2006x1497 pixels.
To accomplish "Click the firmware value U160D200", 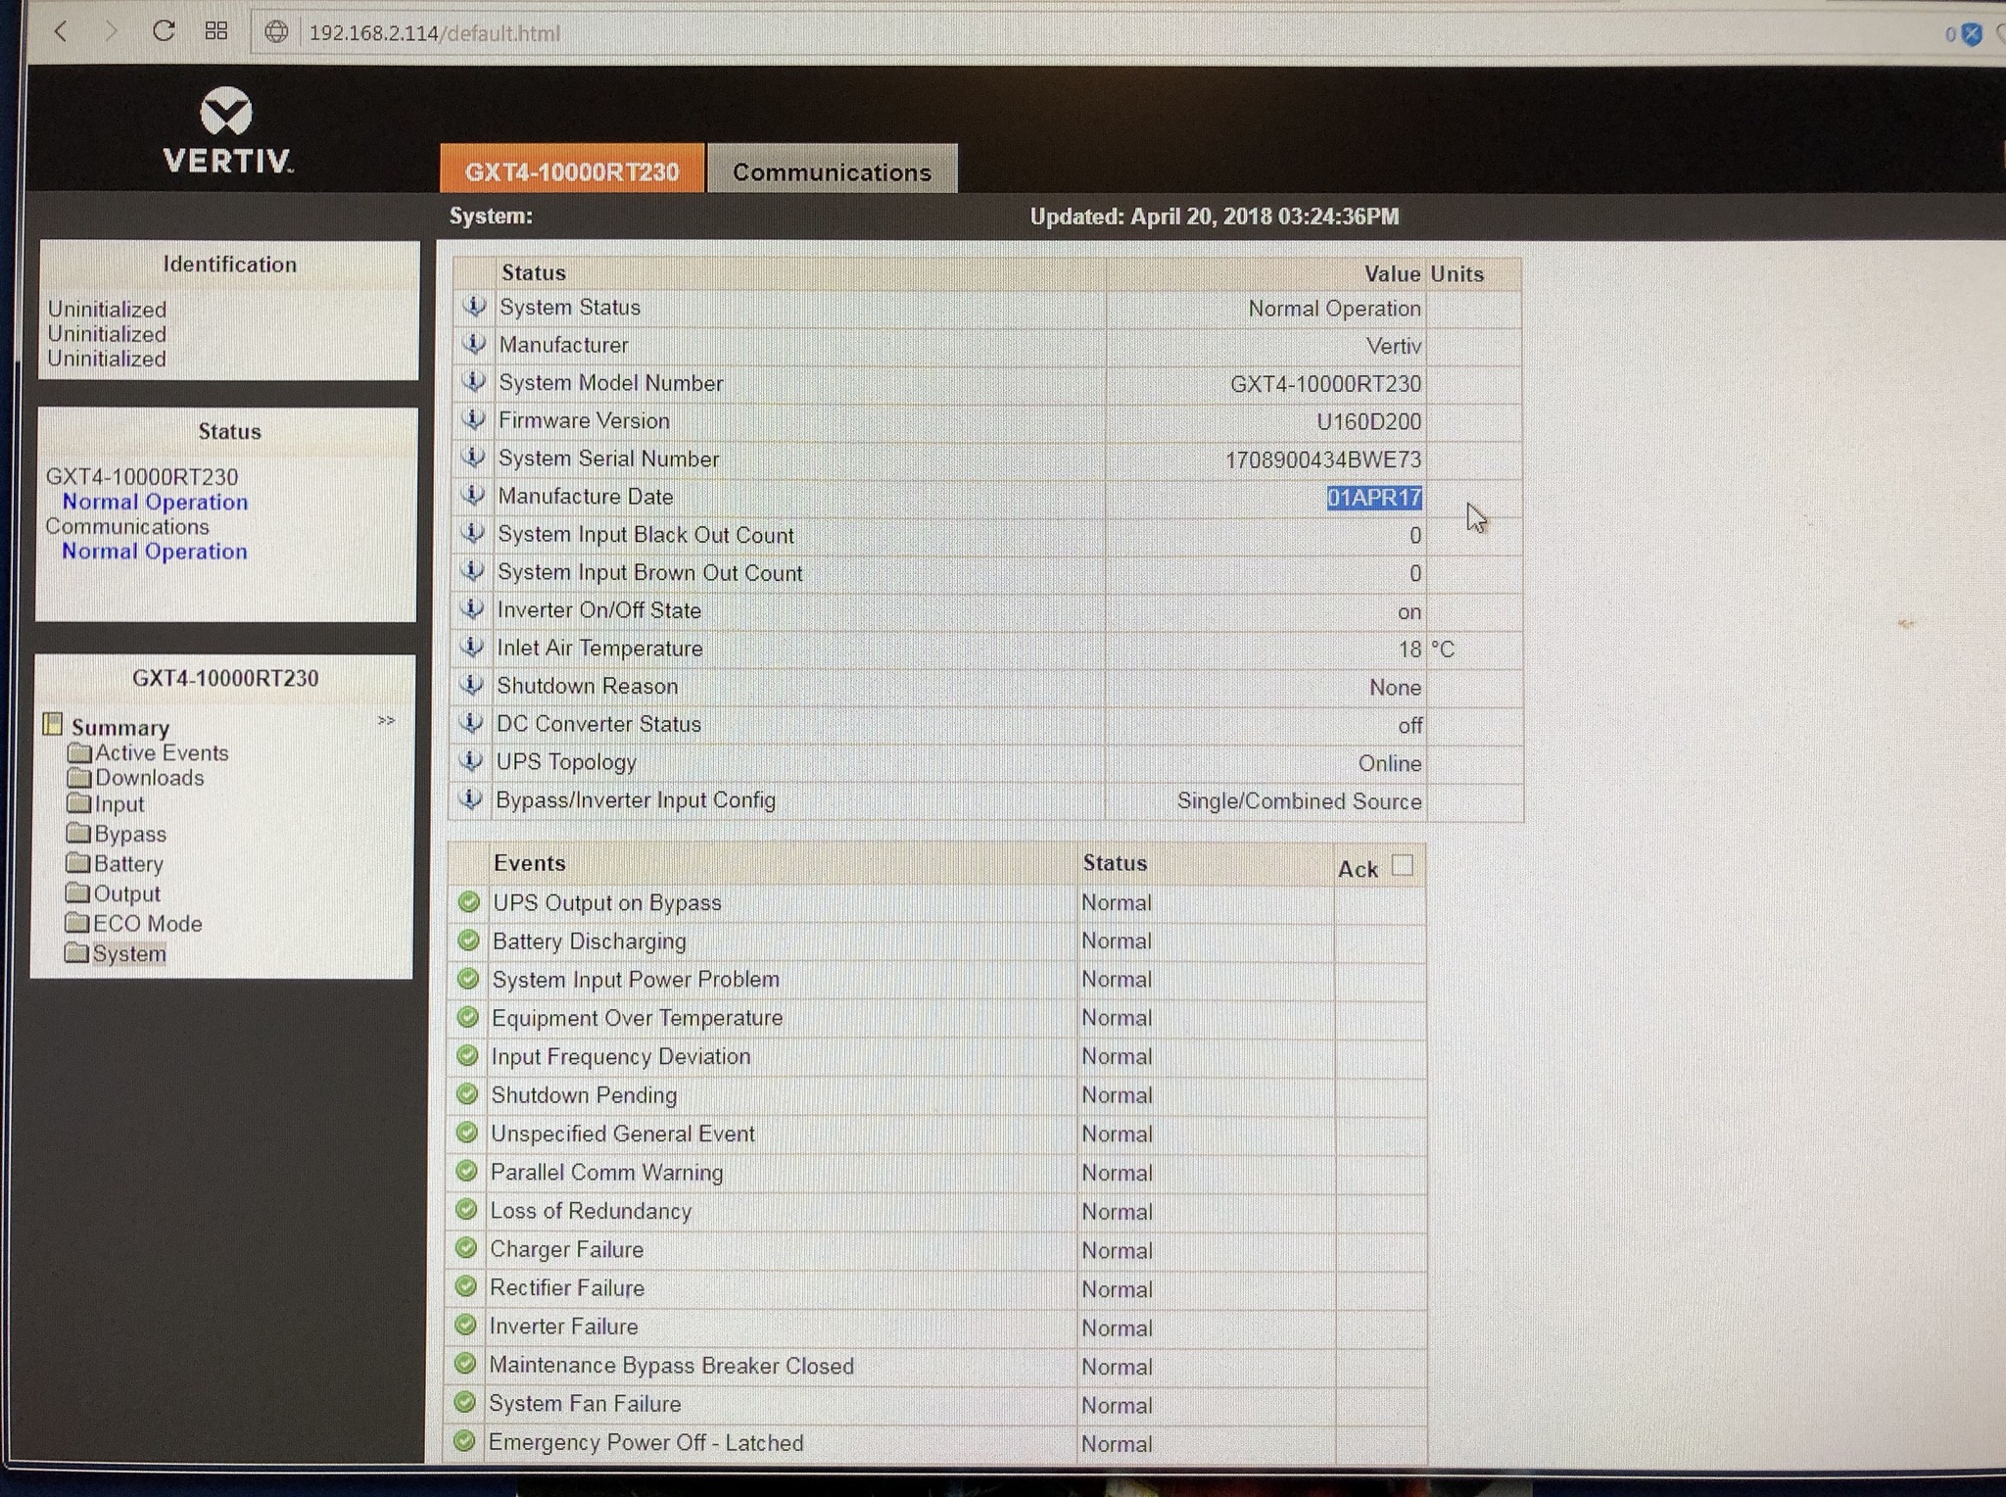I will (x=1368, y=422).
